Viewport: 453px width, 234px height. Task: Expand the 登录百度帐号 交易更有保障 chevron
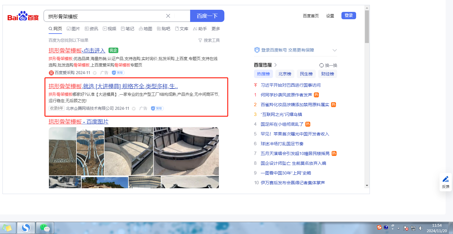[x=335, y=50]
